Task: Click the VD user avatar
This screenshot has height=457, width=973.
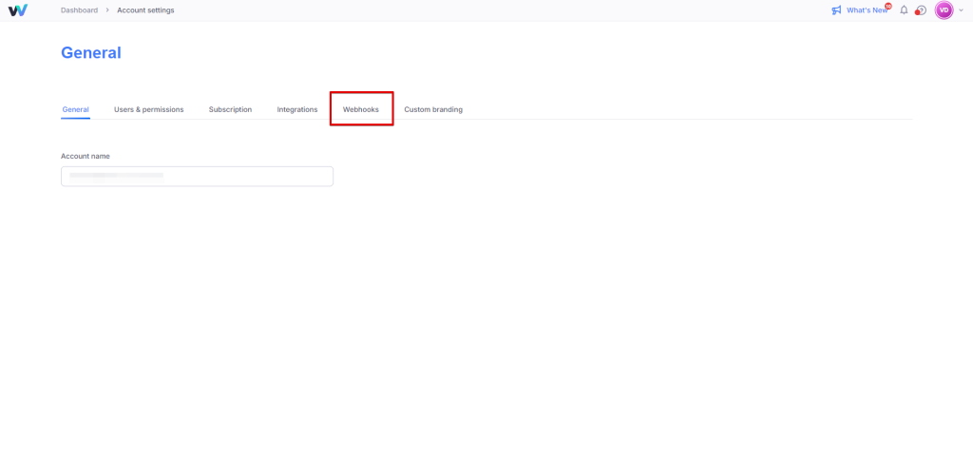Action: pyautogui.click(x=944, y=10)
